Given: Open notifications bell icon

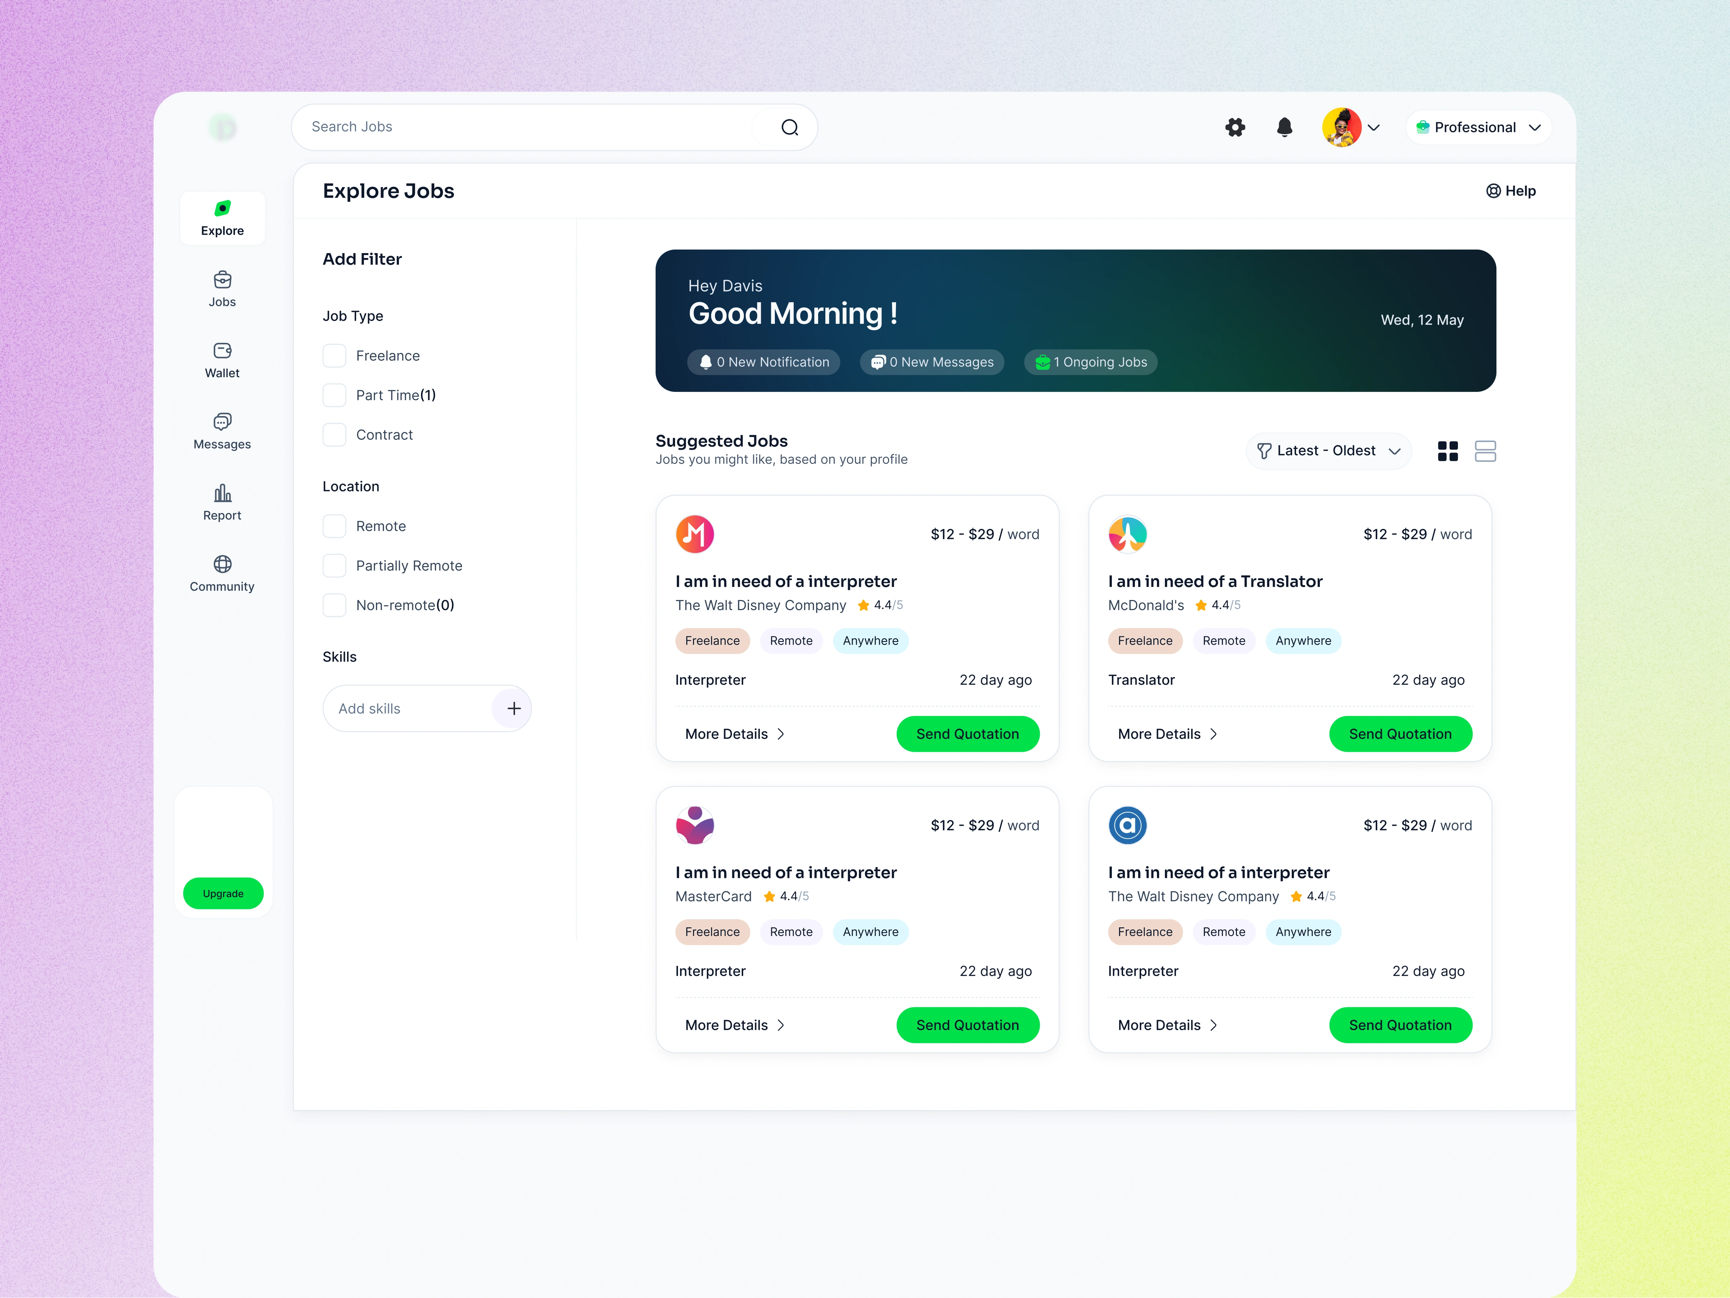Looking at the screenshot, I should (1284, 127).
